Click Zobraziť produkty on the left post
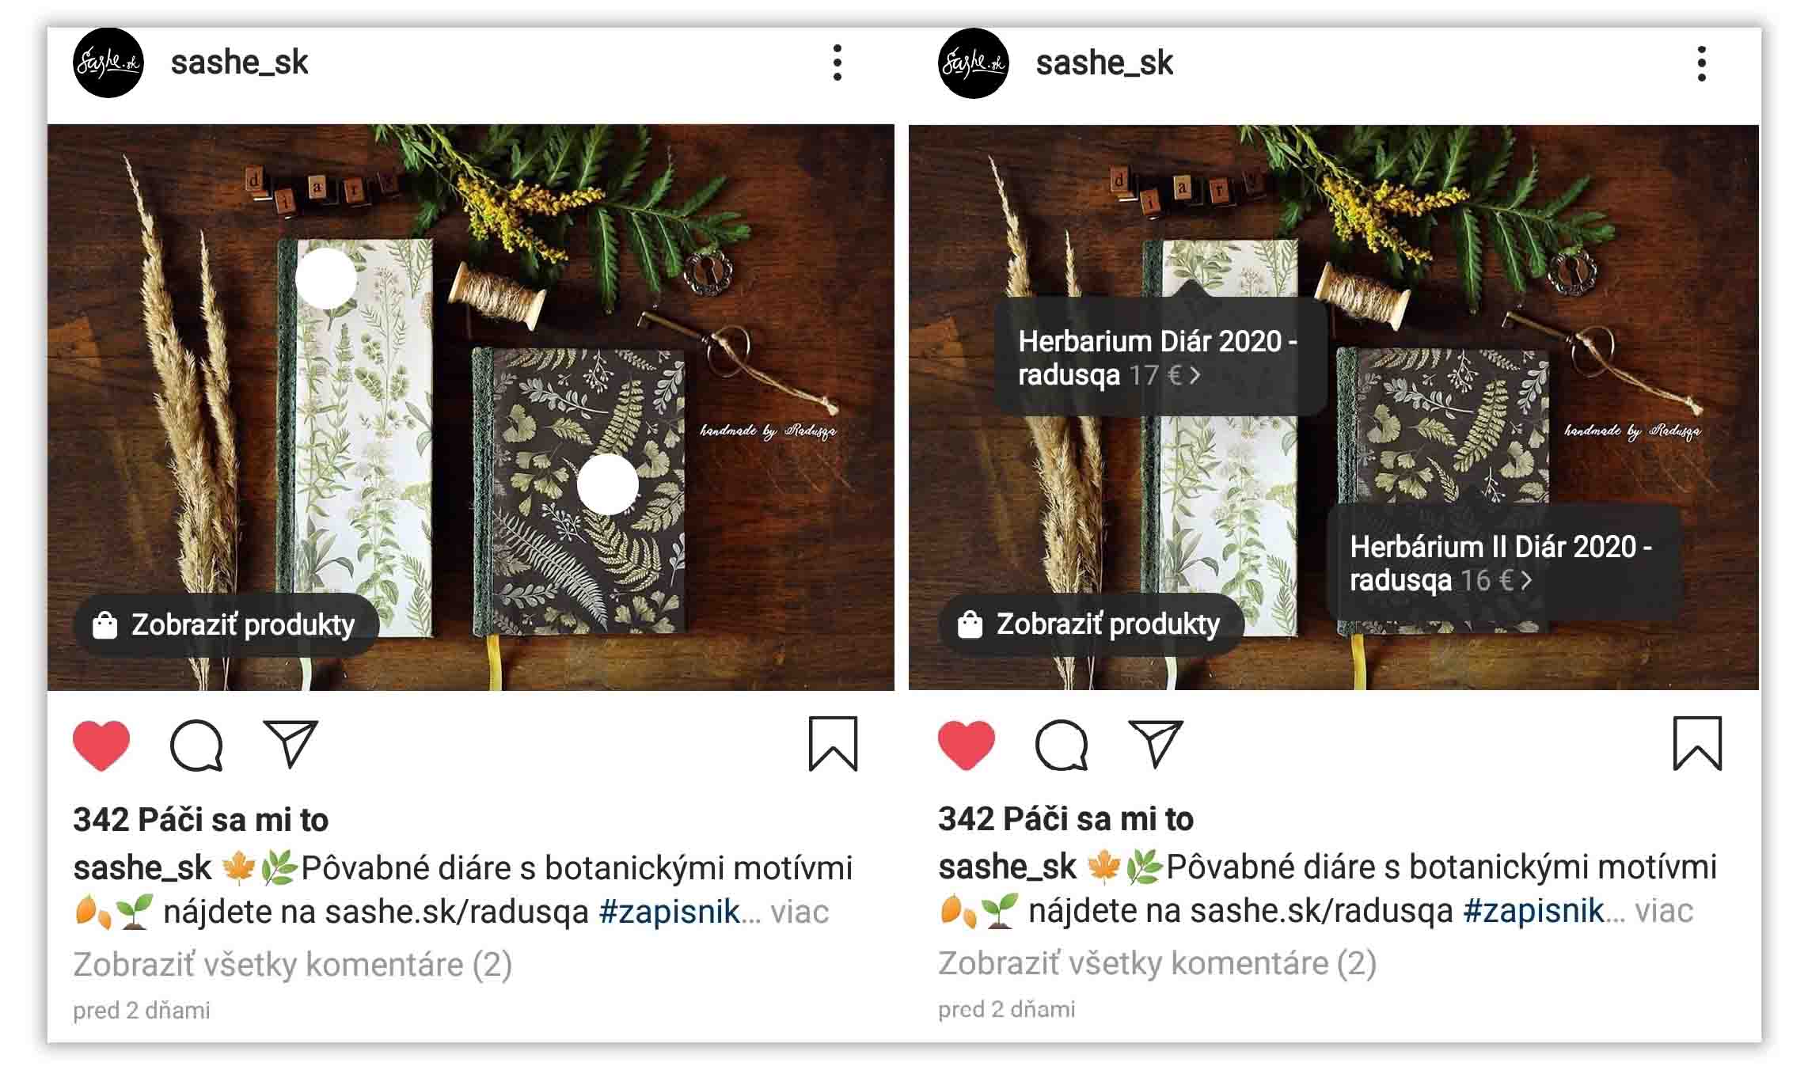Image resolution: width=1808 pixels, height=1070 pixels. click(226, 624)
